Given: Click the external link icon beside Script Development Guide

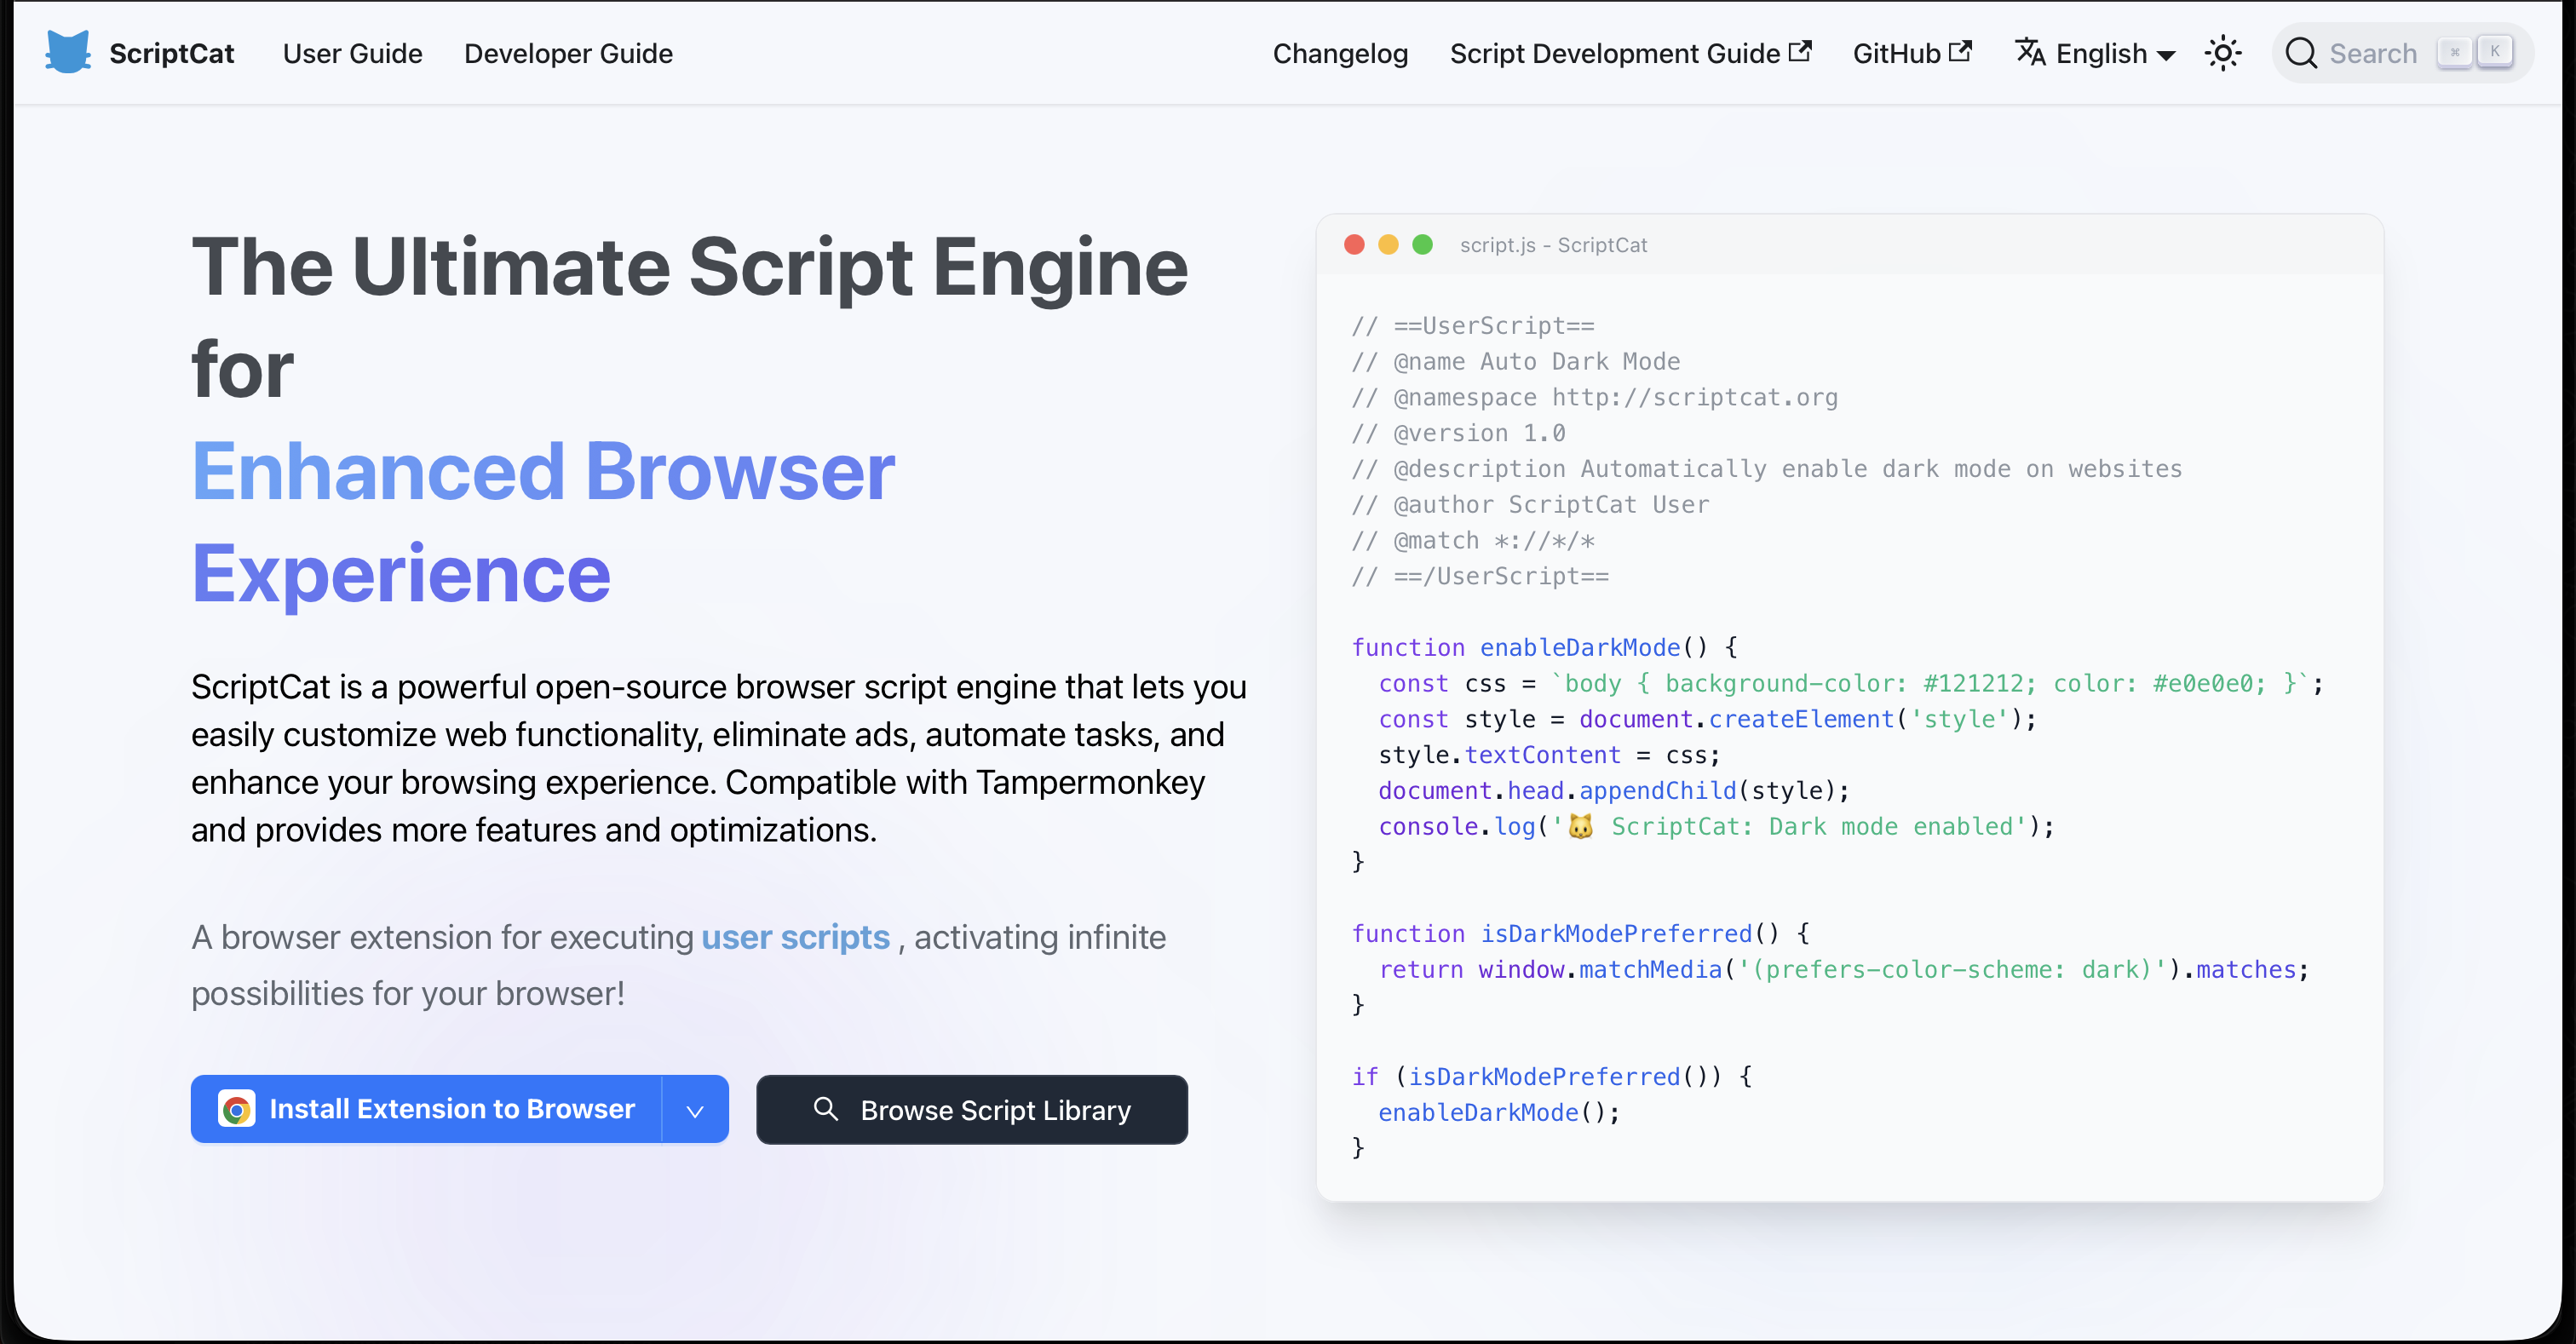Looking at the screenshot, I should pos(1800,51).
